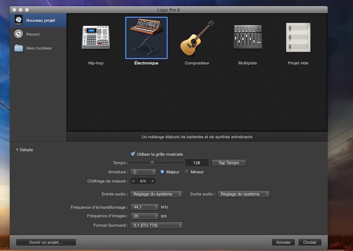The image size is (353, 251).
Task: Click the Tempo slider handle
Action: tap(152, 163)
